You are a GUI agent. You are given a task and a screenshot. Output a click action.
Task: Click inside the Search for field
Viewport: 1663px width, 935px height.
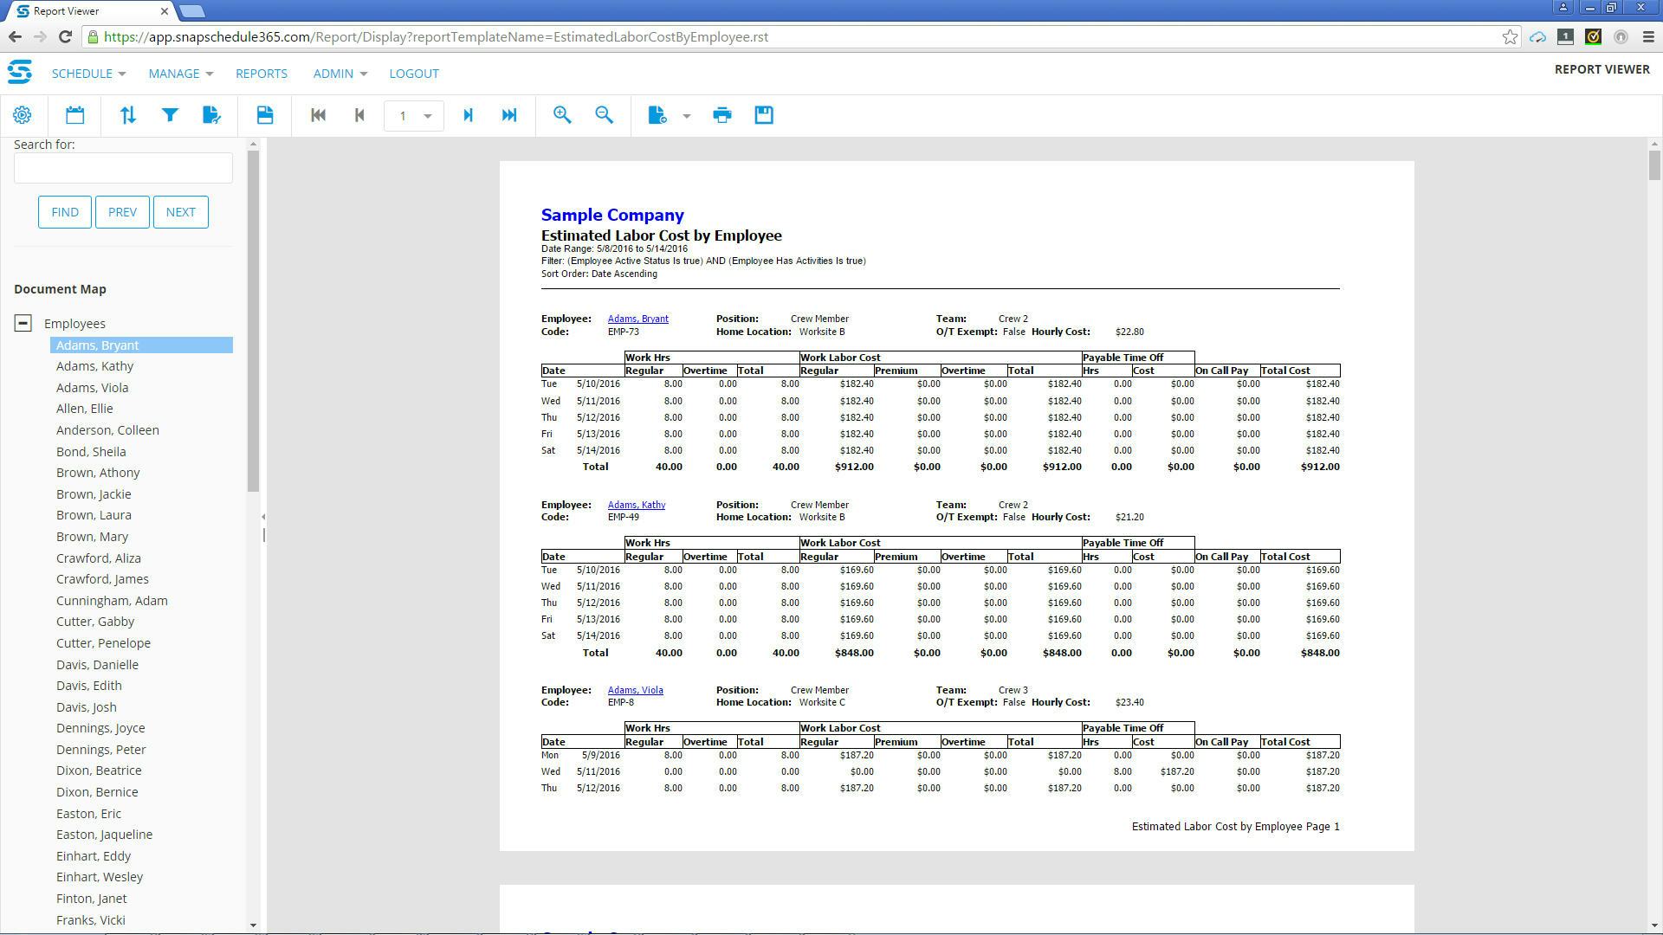coord(123,167)
